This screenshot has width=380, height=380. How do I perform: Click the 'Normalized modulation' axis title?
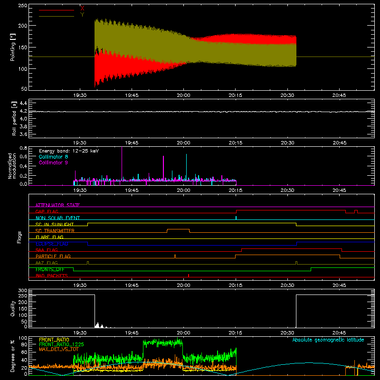[12, 166]
